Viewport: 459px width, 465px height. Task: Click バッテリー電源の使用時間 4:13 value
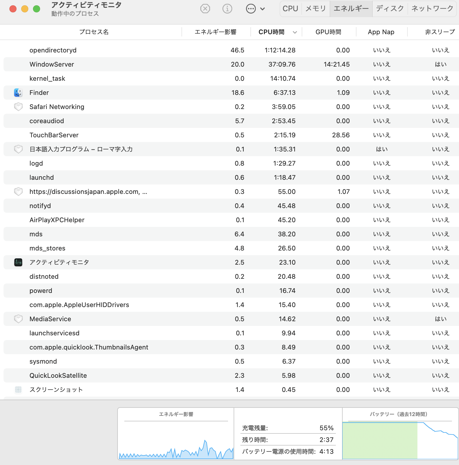(x=326, y=451)
